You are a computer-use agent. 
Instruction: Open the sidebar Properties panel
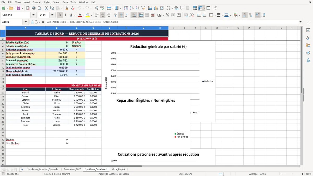pos(308,30)
